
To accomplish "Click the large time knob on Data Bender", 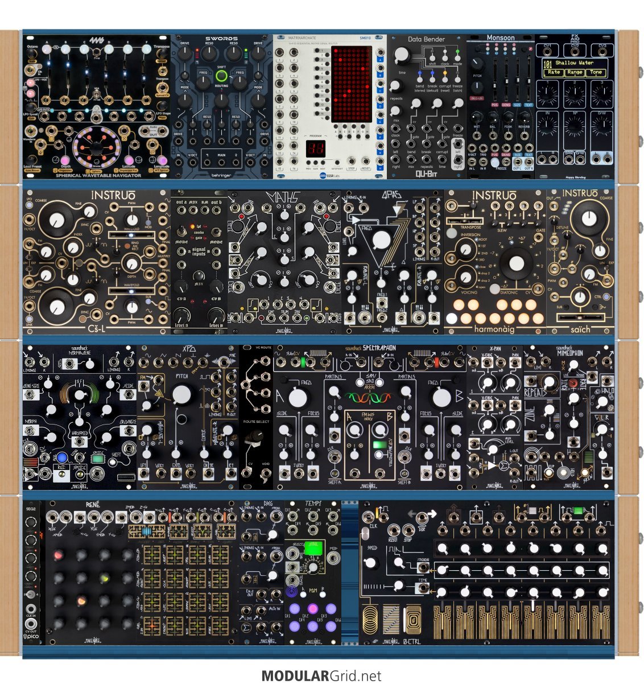I will coord(401,56).
